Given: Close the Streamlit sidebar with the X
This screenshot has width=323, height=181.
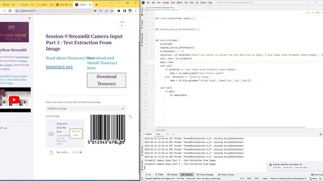Looking at the screenshot, I should pyautogui.click(x=29, y=18).
